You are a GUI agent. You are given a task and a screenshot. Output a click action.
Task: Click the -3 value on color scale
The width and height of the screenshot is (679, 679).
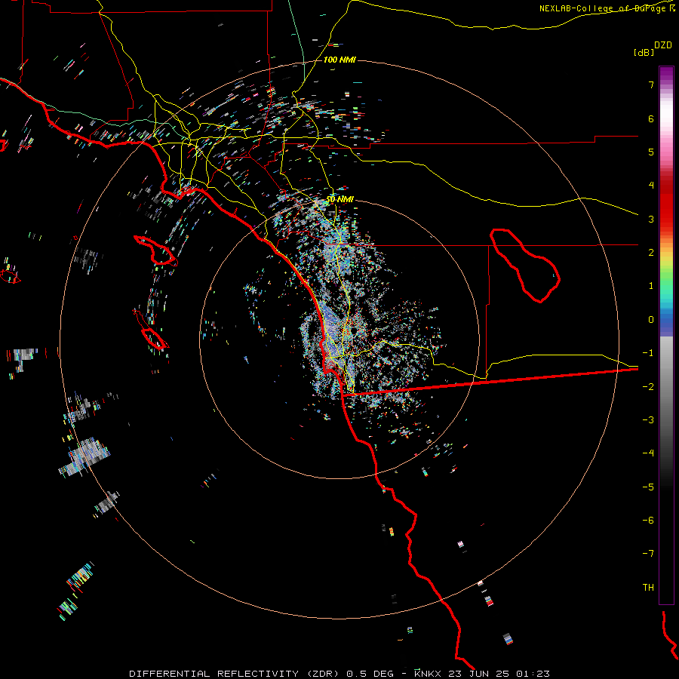pyautogui.click(x=648, y=420)
